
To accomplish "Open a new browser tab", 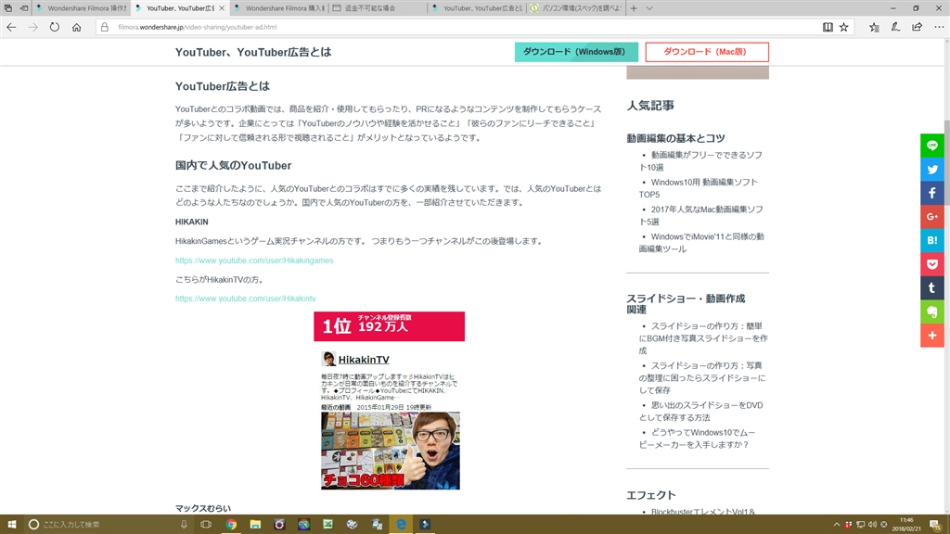I will click(x=634, y=8).
